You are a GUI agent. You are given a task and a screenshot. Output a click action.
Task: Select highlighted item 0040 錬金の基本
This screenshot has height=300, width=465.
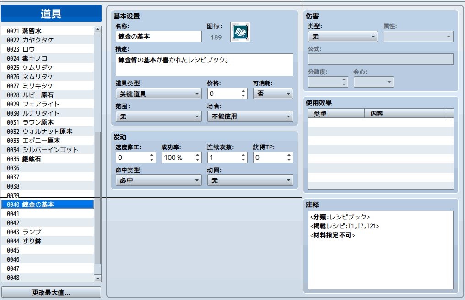48,205
